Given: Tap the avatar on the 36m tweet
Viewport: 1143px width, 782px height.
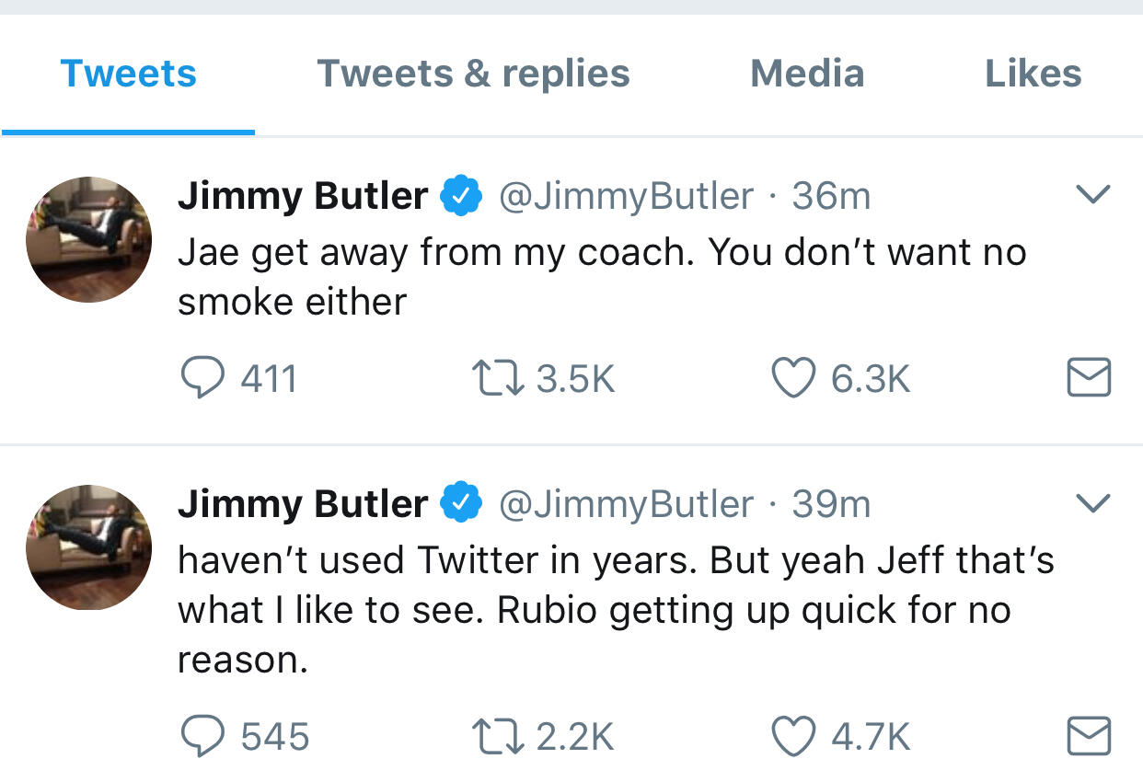Looking at the screenshot, I should [x=88, y=239].
